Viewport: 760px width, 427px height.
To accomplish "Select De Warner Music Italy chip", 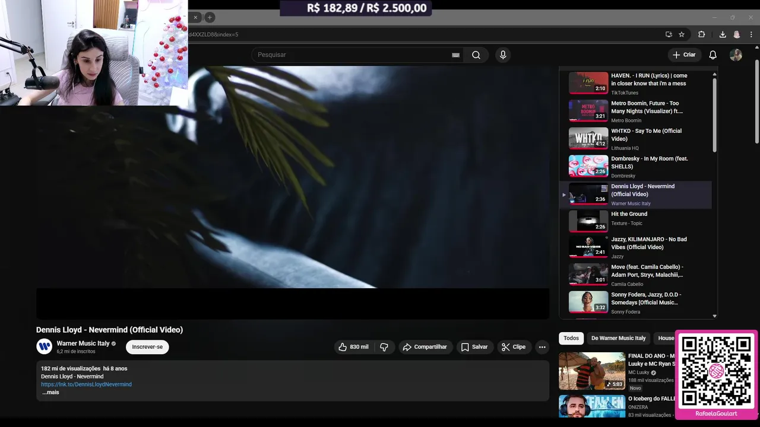I will [x=618, y=338].
